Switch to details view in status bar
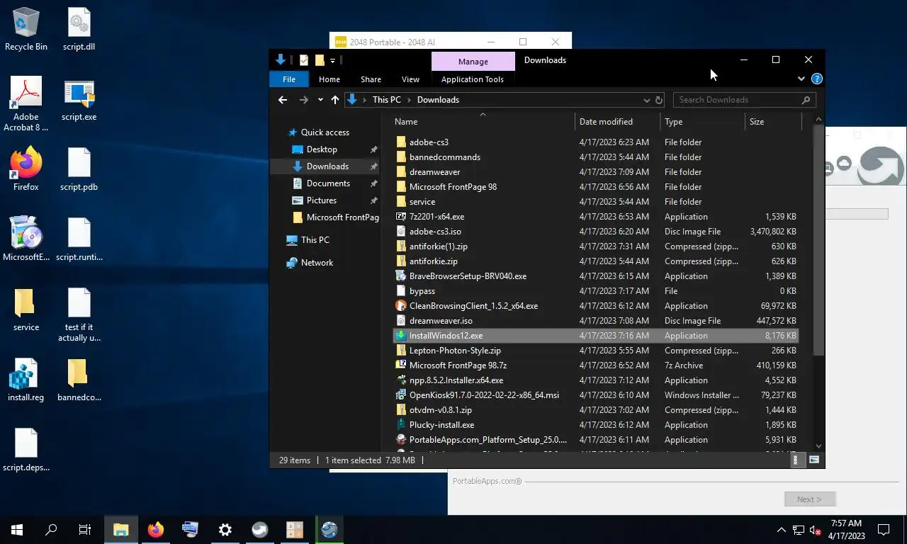 795,460
